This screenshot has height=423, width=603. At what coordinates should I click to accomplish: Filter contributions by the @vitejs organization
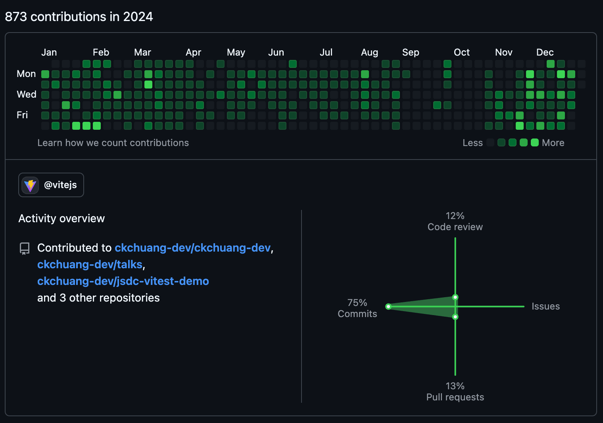51,185
